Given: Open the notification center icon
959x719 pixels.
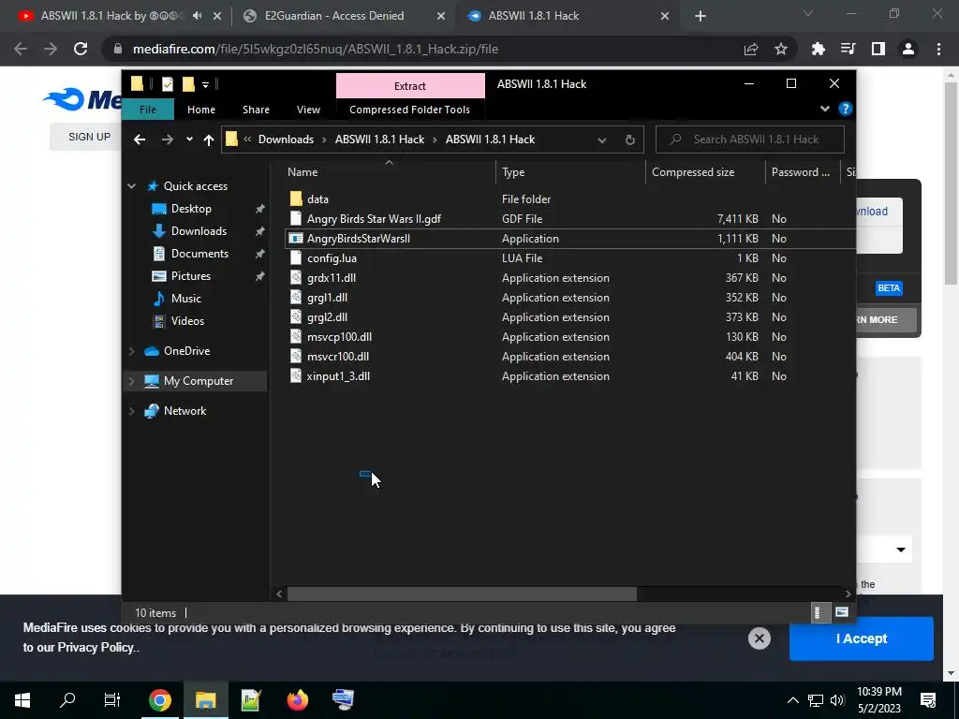Looking at the screenshot, I should pyautogui.click(x=928, y=700).
